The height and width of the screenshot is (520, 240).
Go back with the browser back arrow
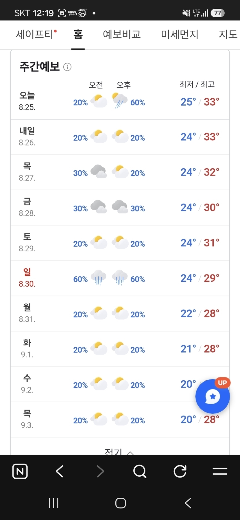click(x=60, y=471)
